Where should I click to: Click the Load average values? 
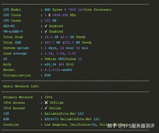[60, 53]
